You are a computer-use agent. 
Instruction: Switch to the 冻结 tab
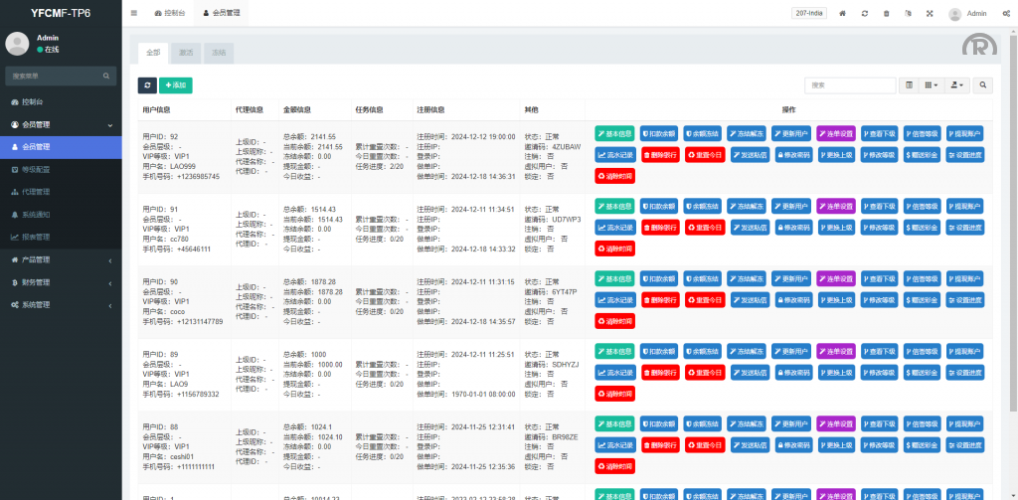pos(218,51)
